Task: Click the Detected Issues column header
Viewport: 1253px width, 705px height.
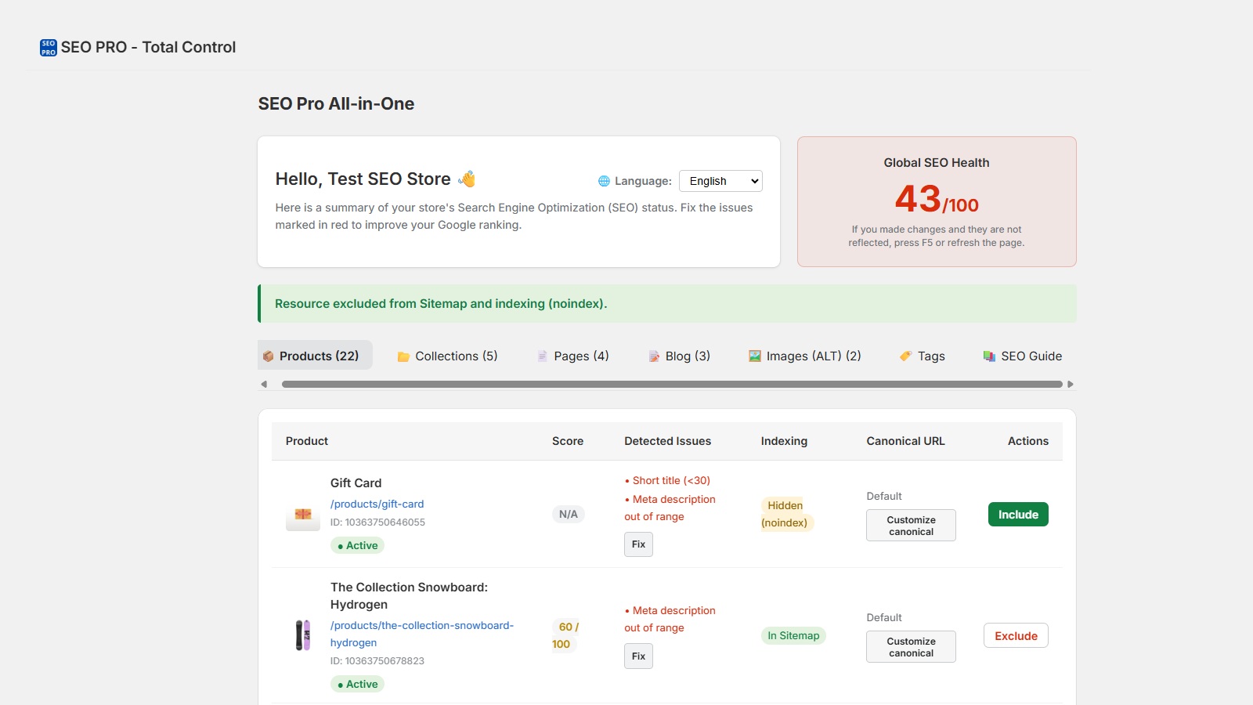Action: point(667,441)
